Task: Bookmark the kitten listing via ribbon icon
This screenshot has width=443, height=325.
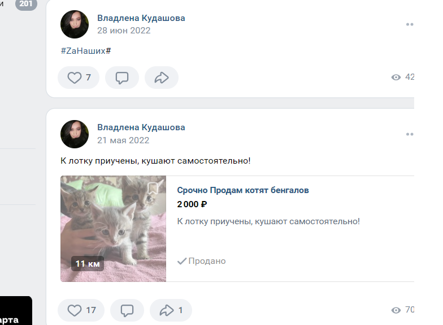Action: (x=153, y=188)
